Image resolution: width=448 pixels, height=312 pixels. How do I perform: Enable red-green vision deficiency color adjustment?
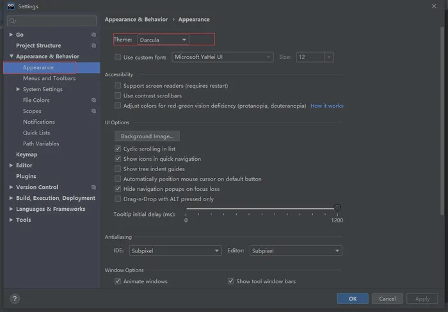(x=118, y=106)
